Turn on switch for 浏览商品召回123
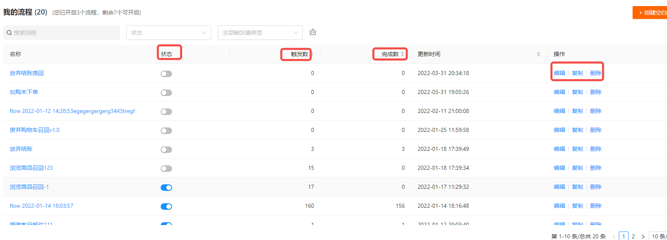The width and height of the screenshot is (667, 240). 166,169
